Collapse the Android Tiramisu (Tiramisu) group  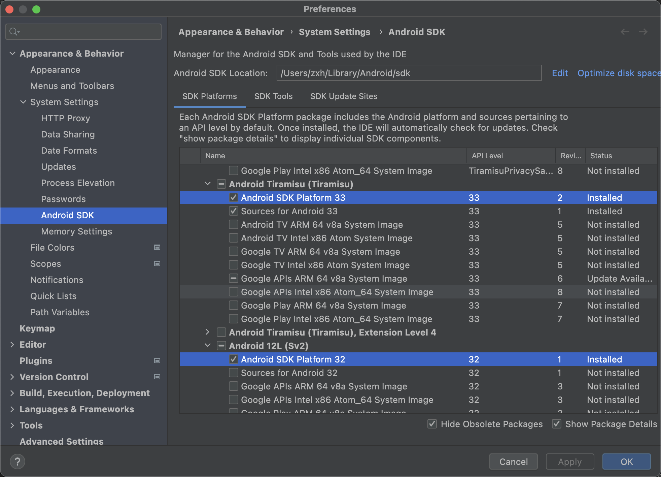(208, 184)
